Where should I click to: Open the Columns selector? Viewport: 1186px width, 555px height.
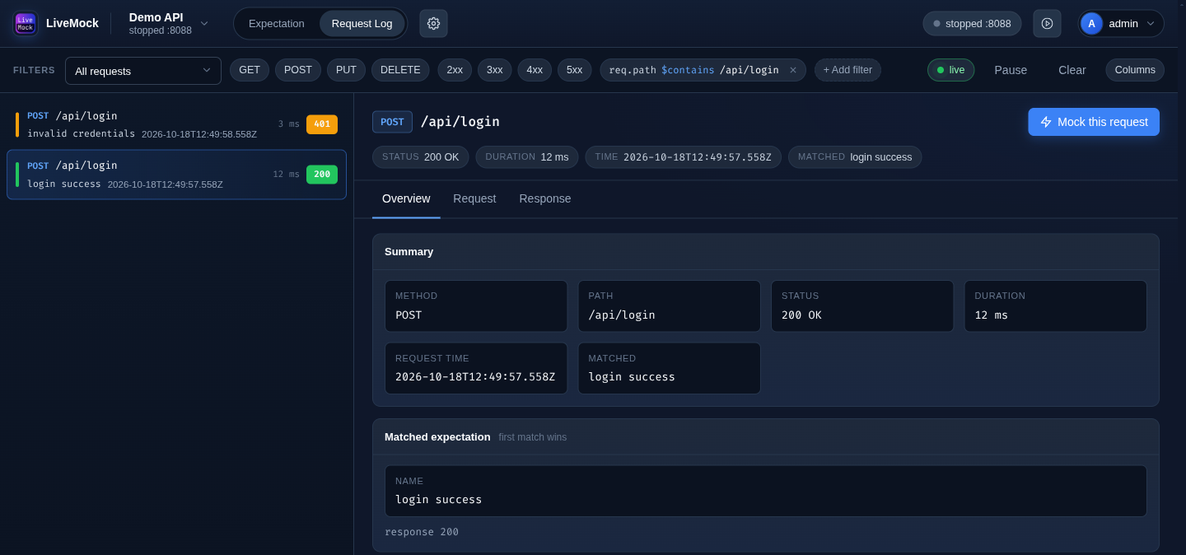pos(1135,70)
